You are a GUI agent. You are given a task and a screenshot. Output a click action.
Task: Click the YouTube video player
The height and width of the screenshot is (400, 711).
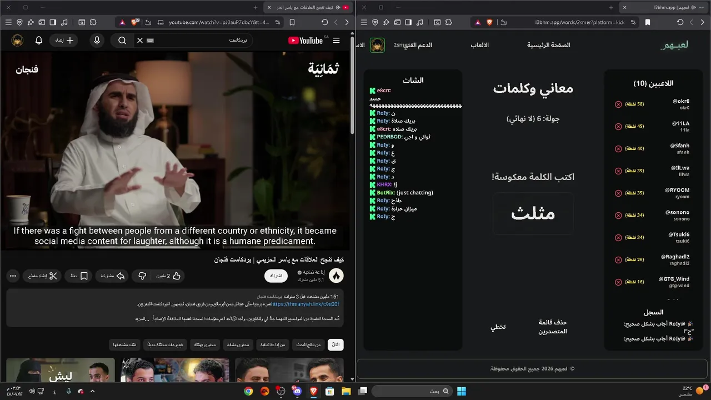(175, 151)
